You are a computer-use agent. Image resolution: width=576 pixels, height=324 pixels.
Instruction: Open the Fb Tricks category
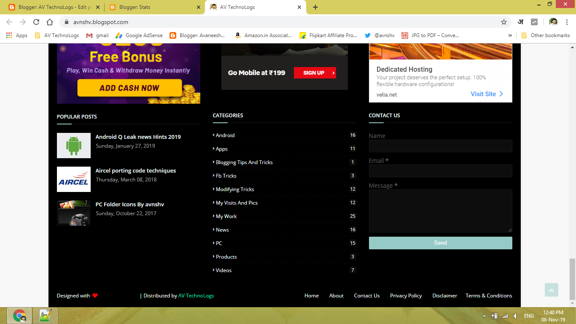point(226,176)
